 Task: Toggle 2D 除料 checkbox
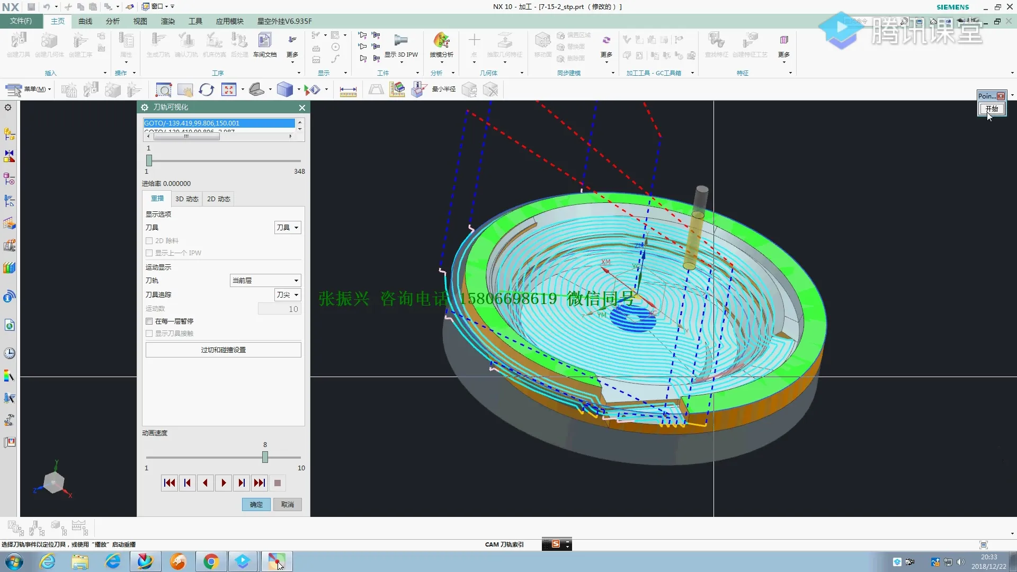(x=149, y=241)
